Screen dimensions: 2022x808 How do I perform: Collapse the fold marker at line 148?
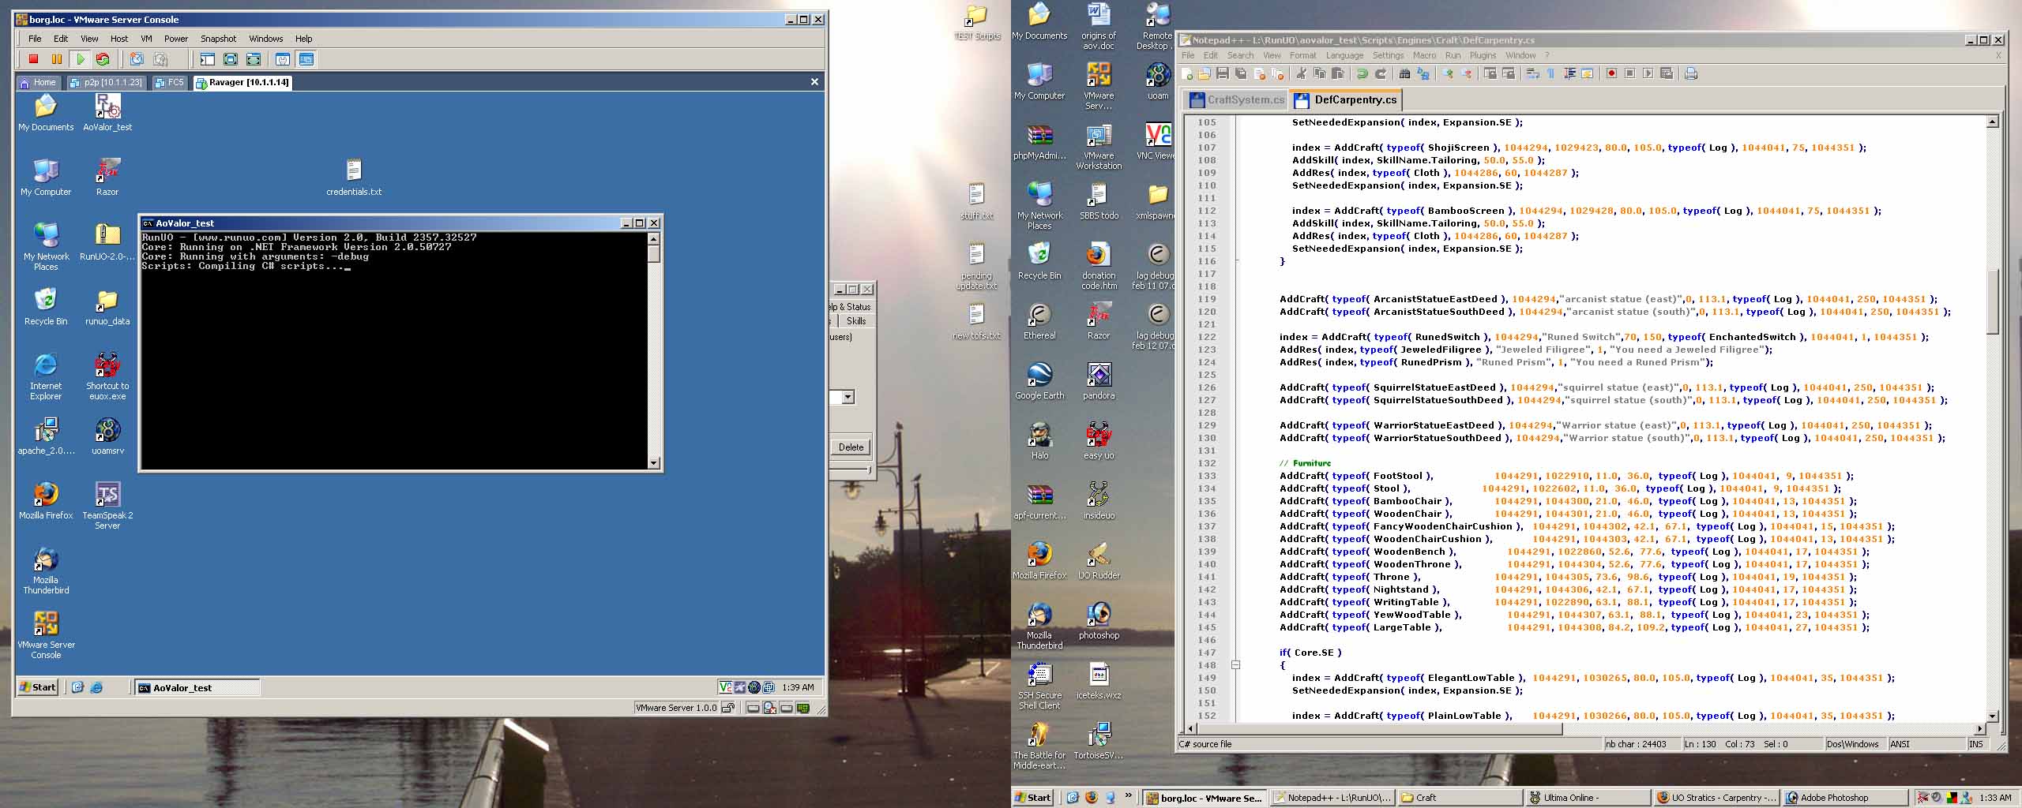(1236, 665)
